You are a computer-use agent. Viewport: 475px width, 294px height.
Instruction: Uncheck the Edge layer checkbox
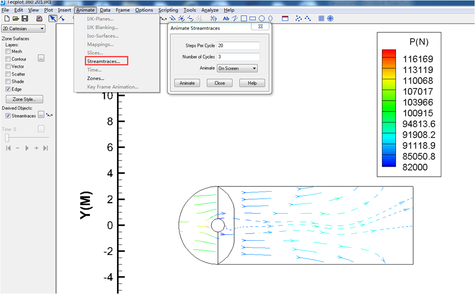8,89
